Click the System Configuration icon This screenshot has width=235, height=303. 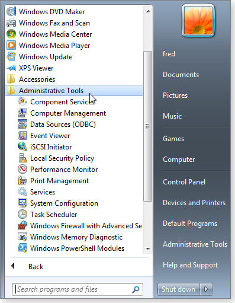[22, 203]
